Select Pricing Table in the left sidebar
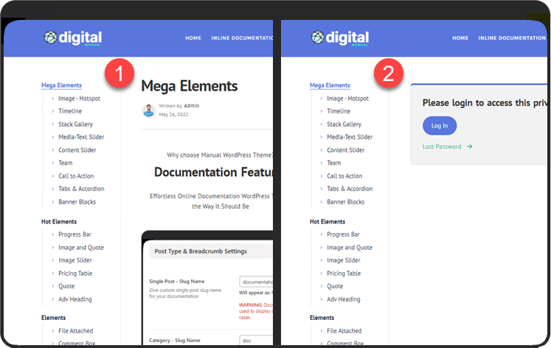Viewport: 551px width, 348px height. (x=75, y=274)
